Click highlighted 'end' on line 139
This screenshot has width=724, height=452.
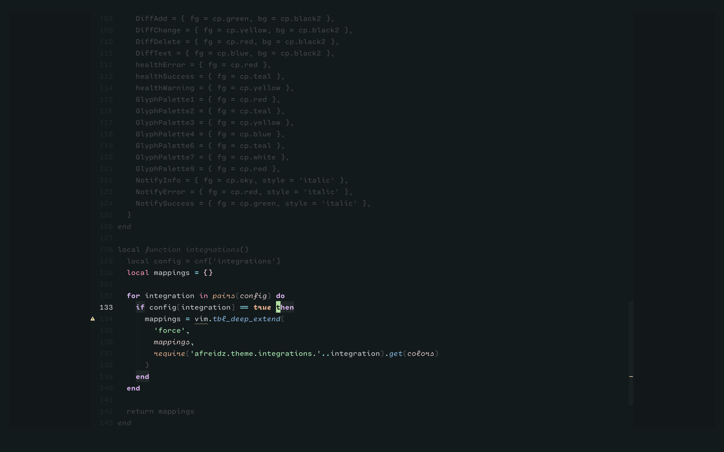pos(142,377)
